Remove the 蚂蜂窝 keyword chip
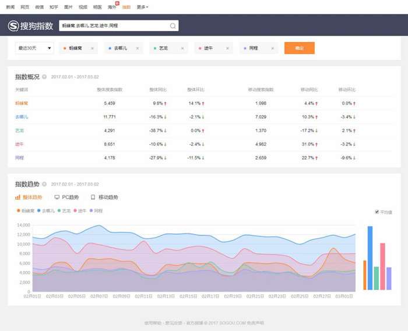The width and height of the screenshot is (408, 331). pyautogui.click(x=92, y=48)
